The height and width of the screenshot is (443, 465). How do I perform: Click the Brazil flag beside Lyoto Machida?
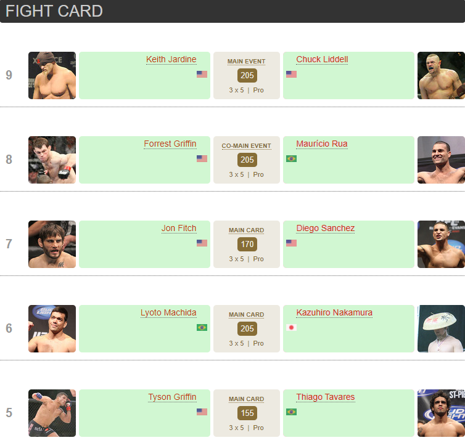[202, 327]
